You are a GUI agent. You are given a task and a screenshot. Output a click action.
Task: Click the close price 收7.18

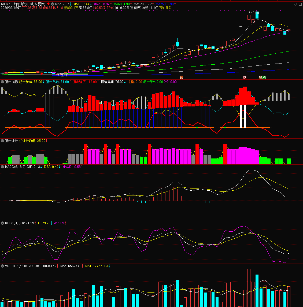point(58,8)
